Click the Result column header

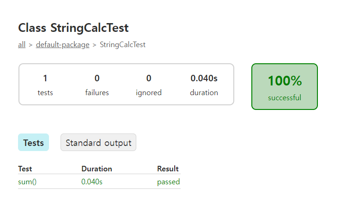pos(168,169)
